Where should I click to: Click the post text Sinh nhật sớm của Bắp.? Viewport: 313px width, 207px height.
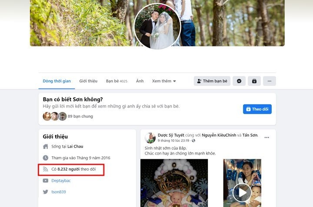pos(166,148)
